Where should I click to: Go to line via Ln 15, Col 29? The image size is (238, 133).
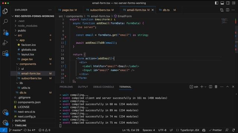click(131, 130)
